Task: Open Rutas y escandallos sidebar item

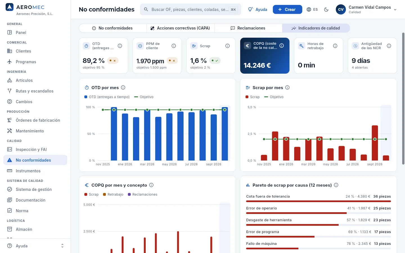Action: 35,91
